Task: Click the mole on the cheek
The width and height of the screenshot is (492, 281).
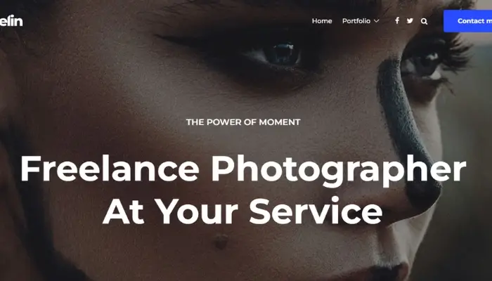Action: [x=221, y=242]
